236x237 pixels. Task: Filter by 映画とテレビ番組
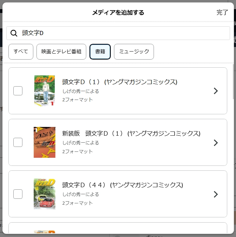[61, 52]
